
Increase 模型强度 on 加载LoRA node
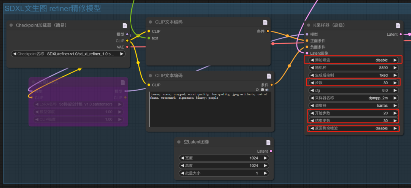[120, 112]
